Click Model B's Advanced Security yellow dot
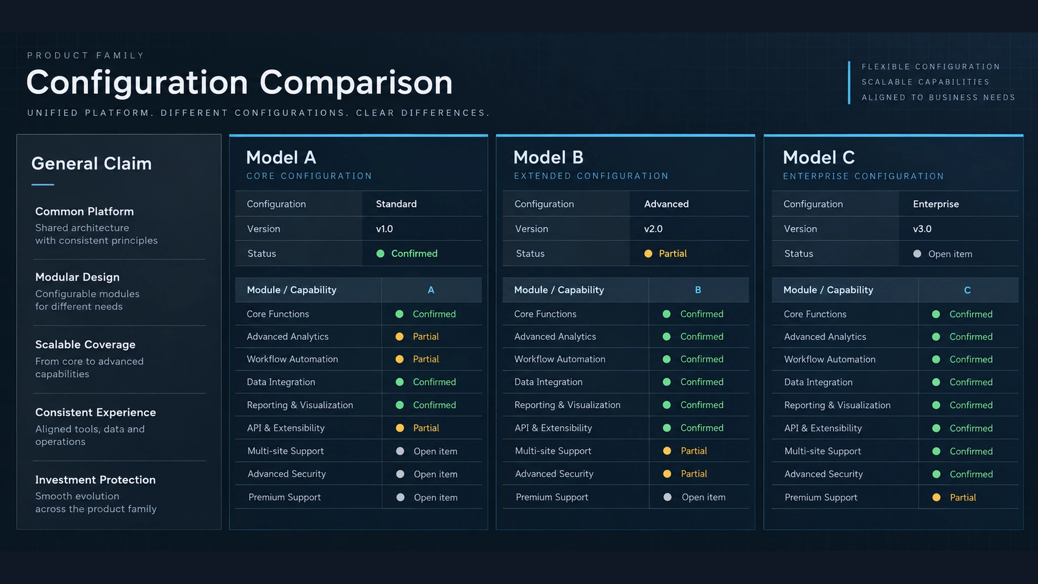 point(667,473)
